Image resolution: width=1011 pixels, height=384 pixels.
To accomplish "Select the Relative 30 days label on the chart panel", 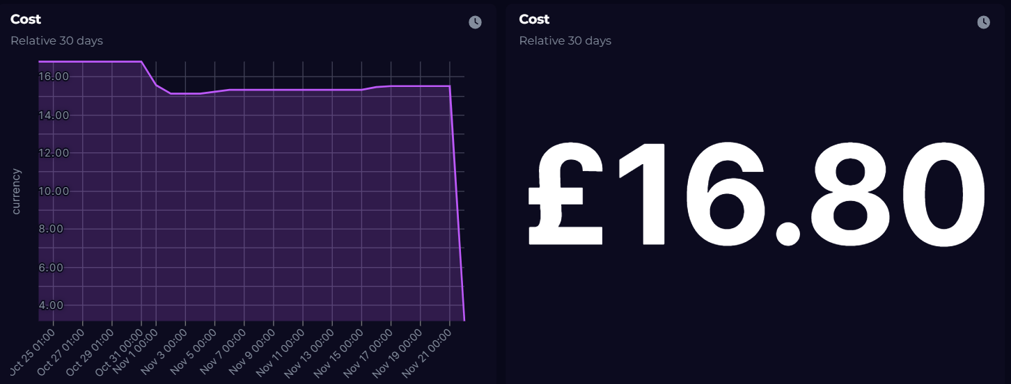I will click(x=56, y=40).
